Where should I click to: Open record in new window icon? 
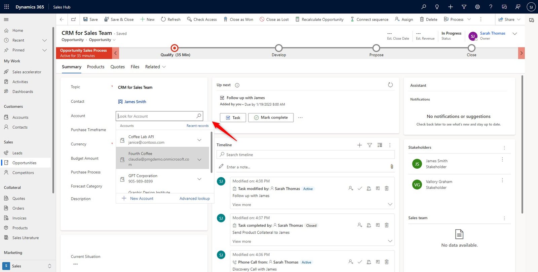pos(73,20)
